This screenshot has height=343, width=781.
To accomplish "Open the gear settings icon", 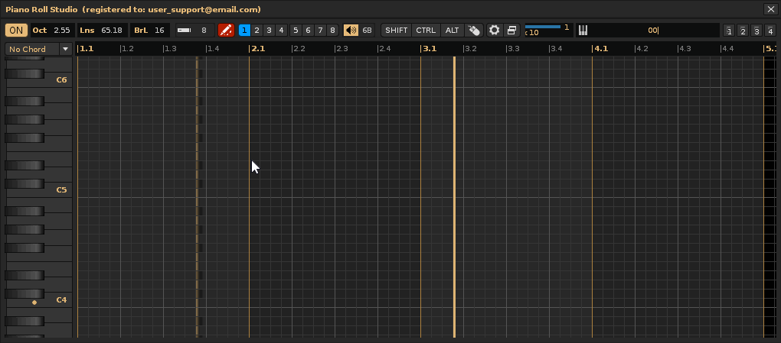I will pos(495,31).
